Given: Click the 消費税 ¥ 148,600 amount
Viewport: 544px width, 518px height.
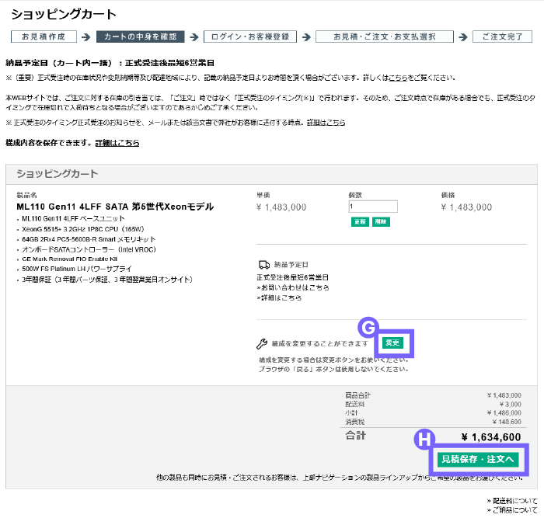Looking at the screenshot, I should coord(507,422).
